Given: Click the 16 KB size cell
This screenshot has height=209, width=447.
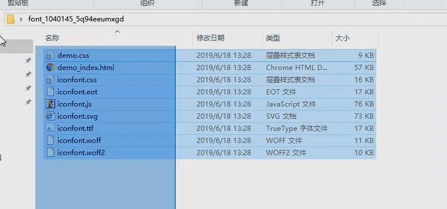Looking at the screenshot, I should click(364, 80).
